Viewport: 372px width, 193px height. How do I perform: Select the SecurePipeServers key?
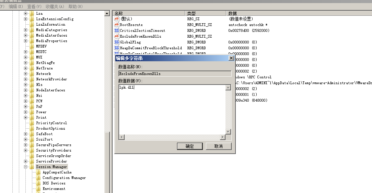point(54,145)
